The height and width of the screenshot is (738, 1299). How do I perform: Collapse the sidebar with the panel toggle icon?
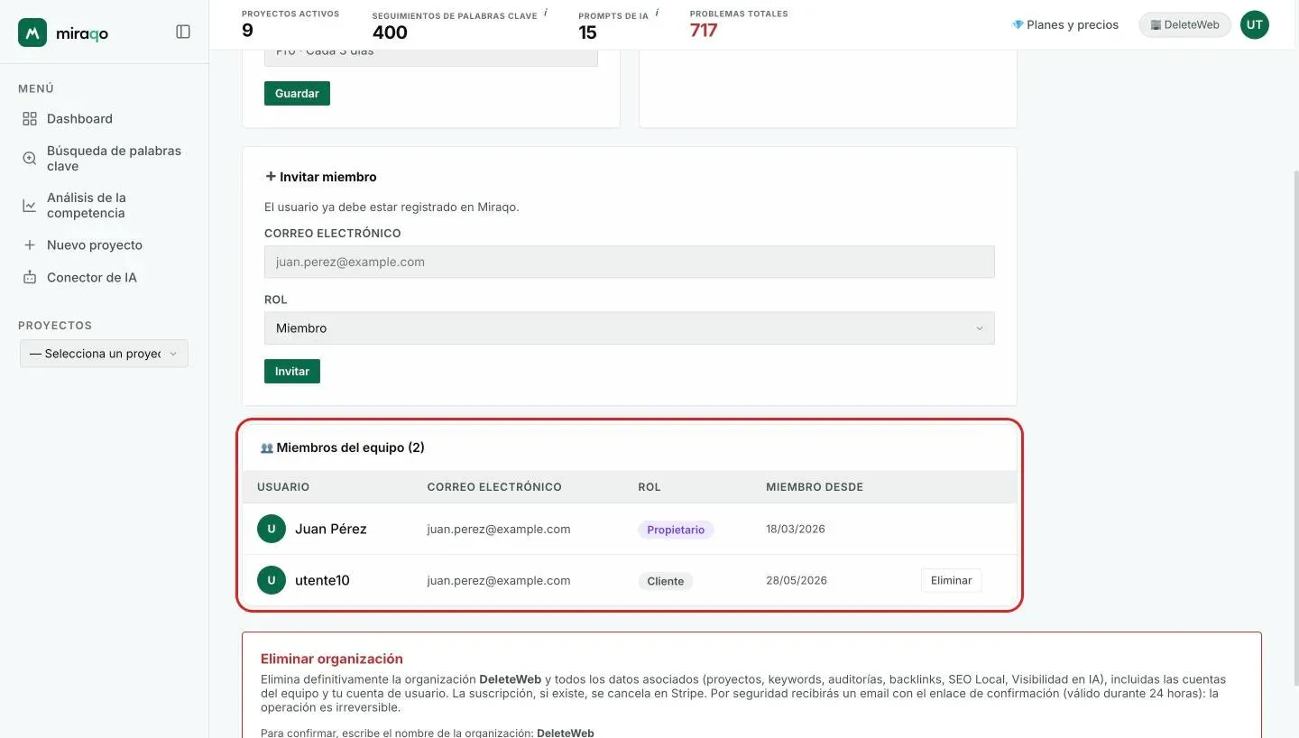pos(183,32)
